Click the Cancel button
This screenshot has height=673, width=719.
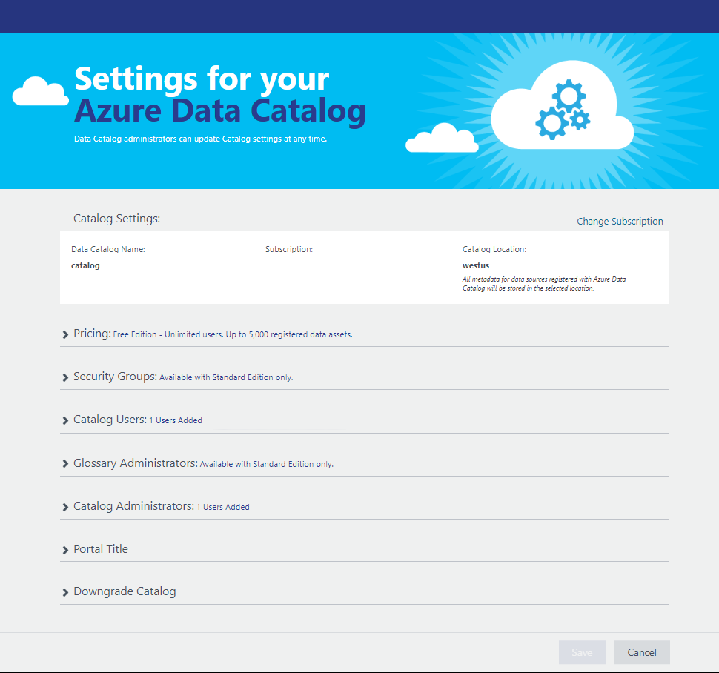coord(641,652)
